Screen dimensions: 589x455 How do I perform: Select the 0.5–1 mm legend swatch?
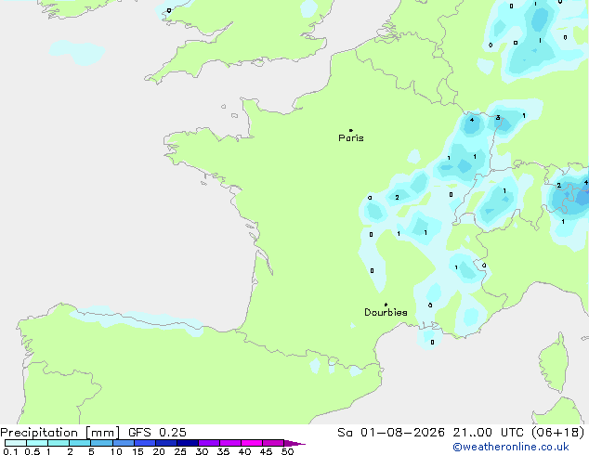pos(37,443)
